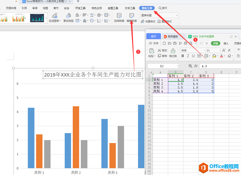
Task: Open the 在线图表 online chart tool
Action: coord(55,18)
